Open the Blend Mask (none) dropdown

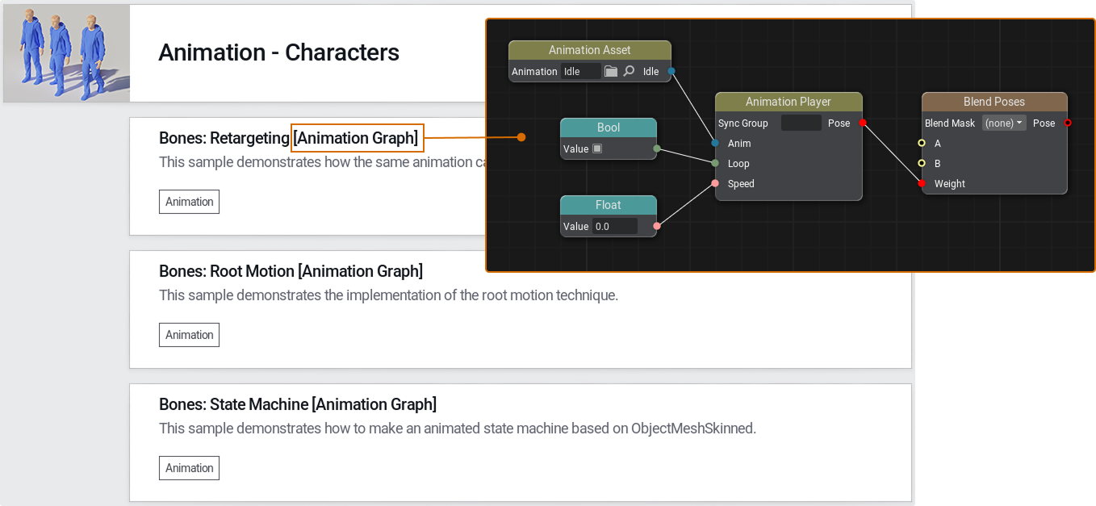[1004, 123]
